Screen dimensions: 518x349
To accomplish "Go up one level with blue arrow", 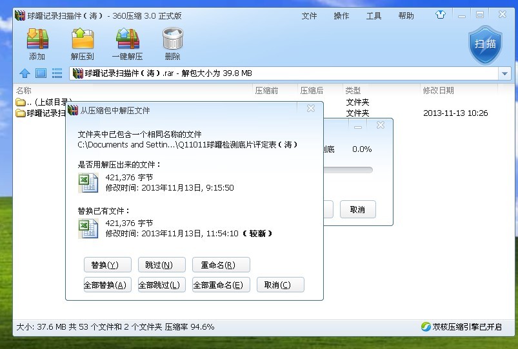I will (25, 73).
